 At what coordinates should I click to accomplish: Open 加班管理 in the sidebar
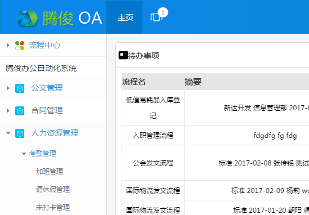pyautogui.click(x=50, y=172)
